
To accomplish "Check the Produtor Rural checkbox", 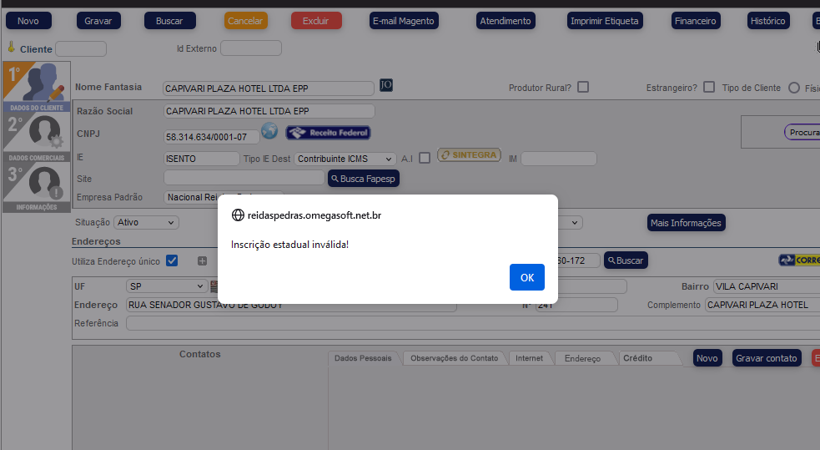I will (583, 87).
